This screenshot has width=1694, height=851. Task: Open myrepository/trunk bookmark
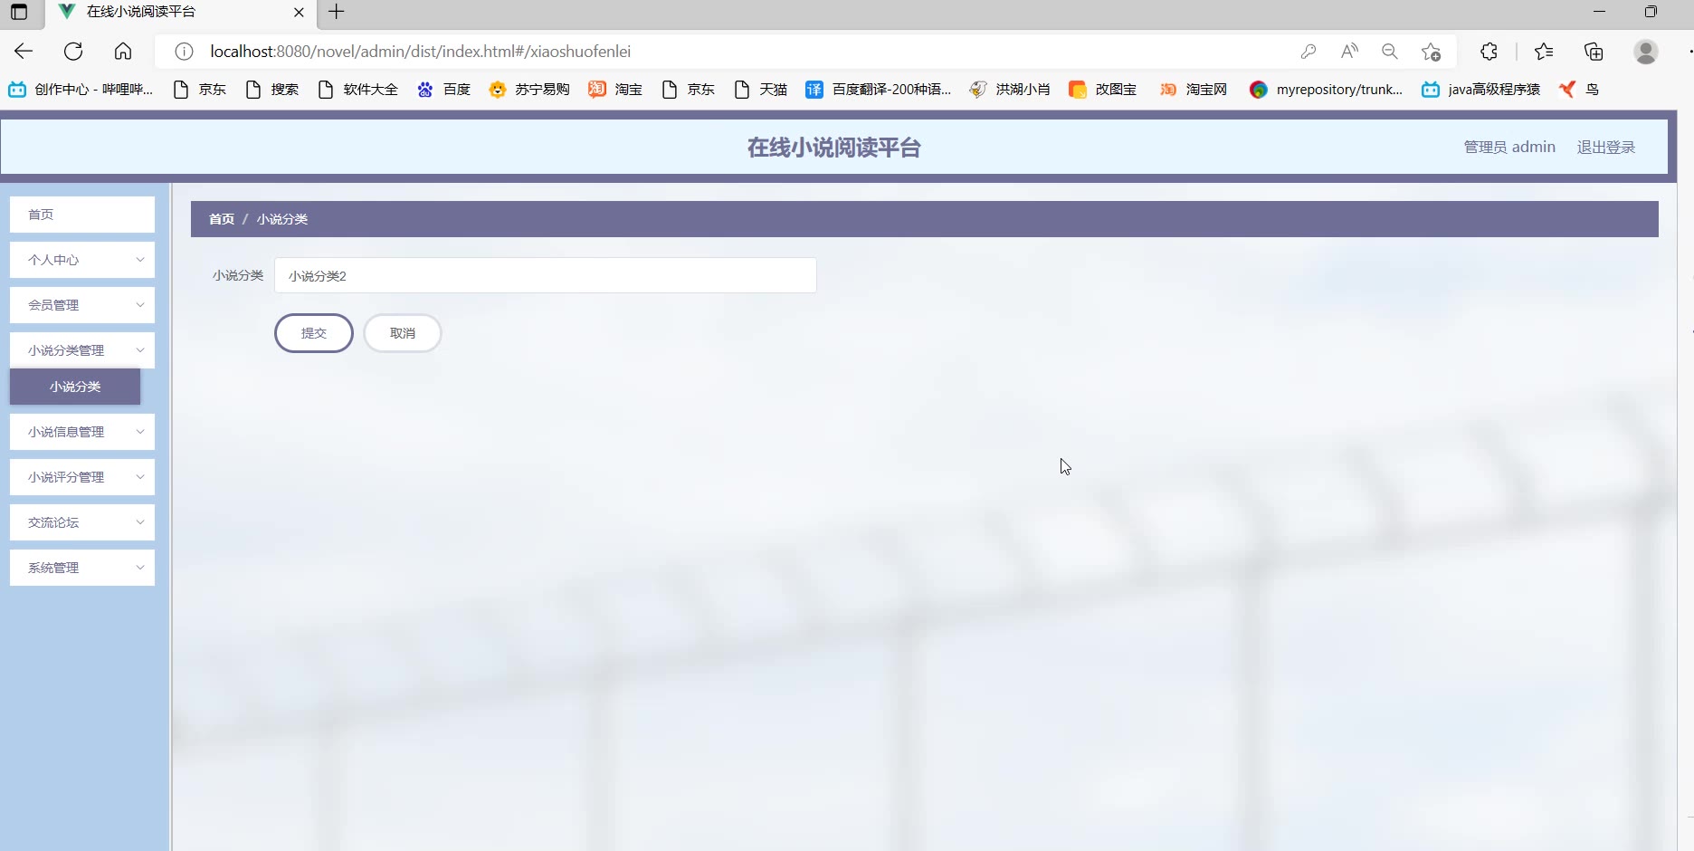coord(1326,89)
